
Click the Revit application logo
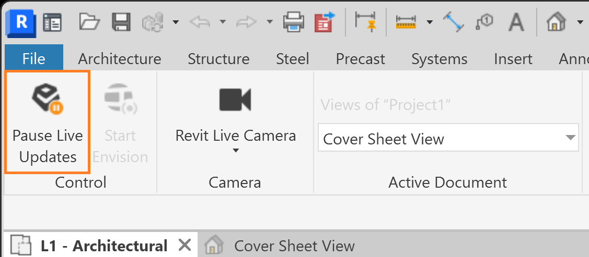[x=21, y=23]
